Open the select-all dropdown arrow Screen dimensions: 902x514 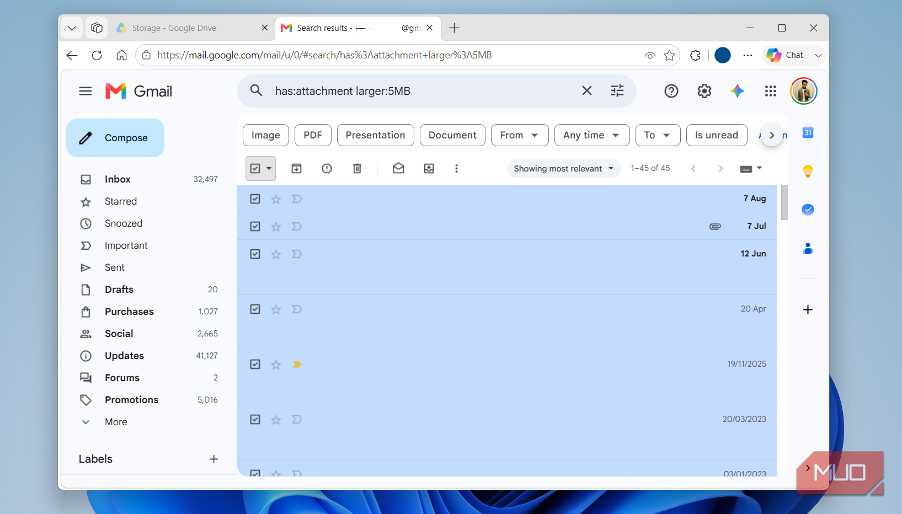[269, 169]
